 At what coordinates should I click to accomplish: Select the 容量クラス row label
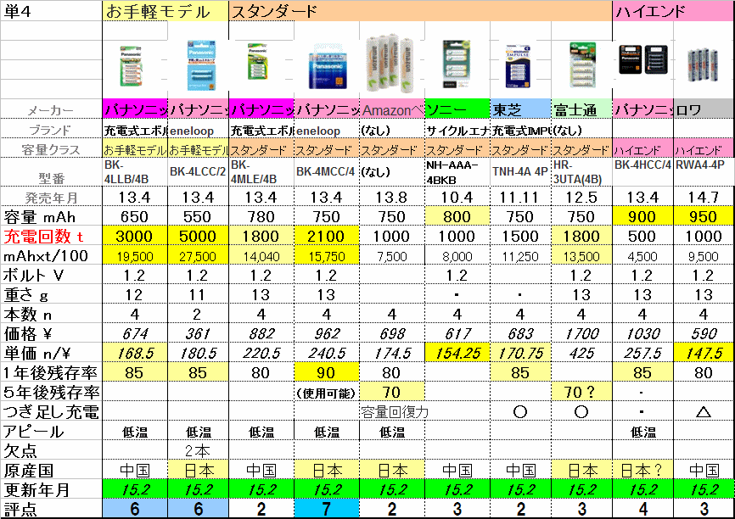[51, 149]
